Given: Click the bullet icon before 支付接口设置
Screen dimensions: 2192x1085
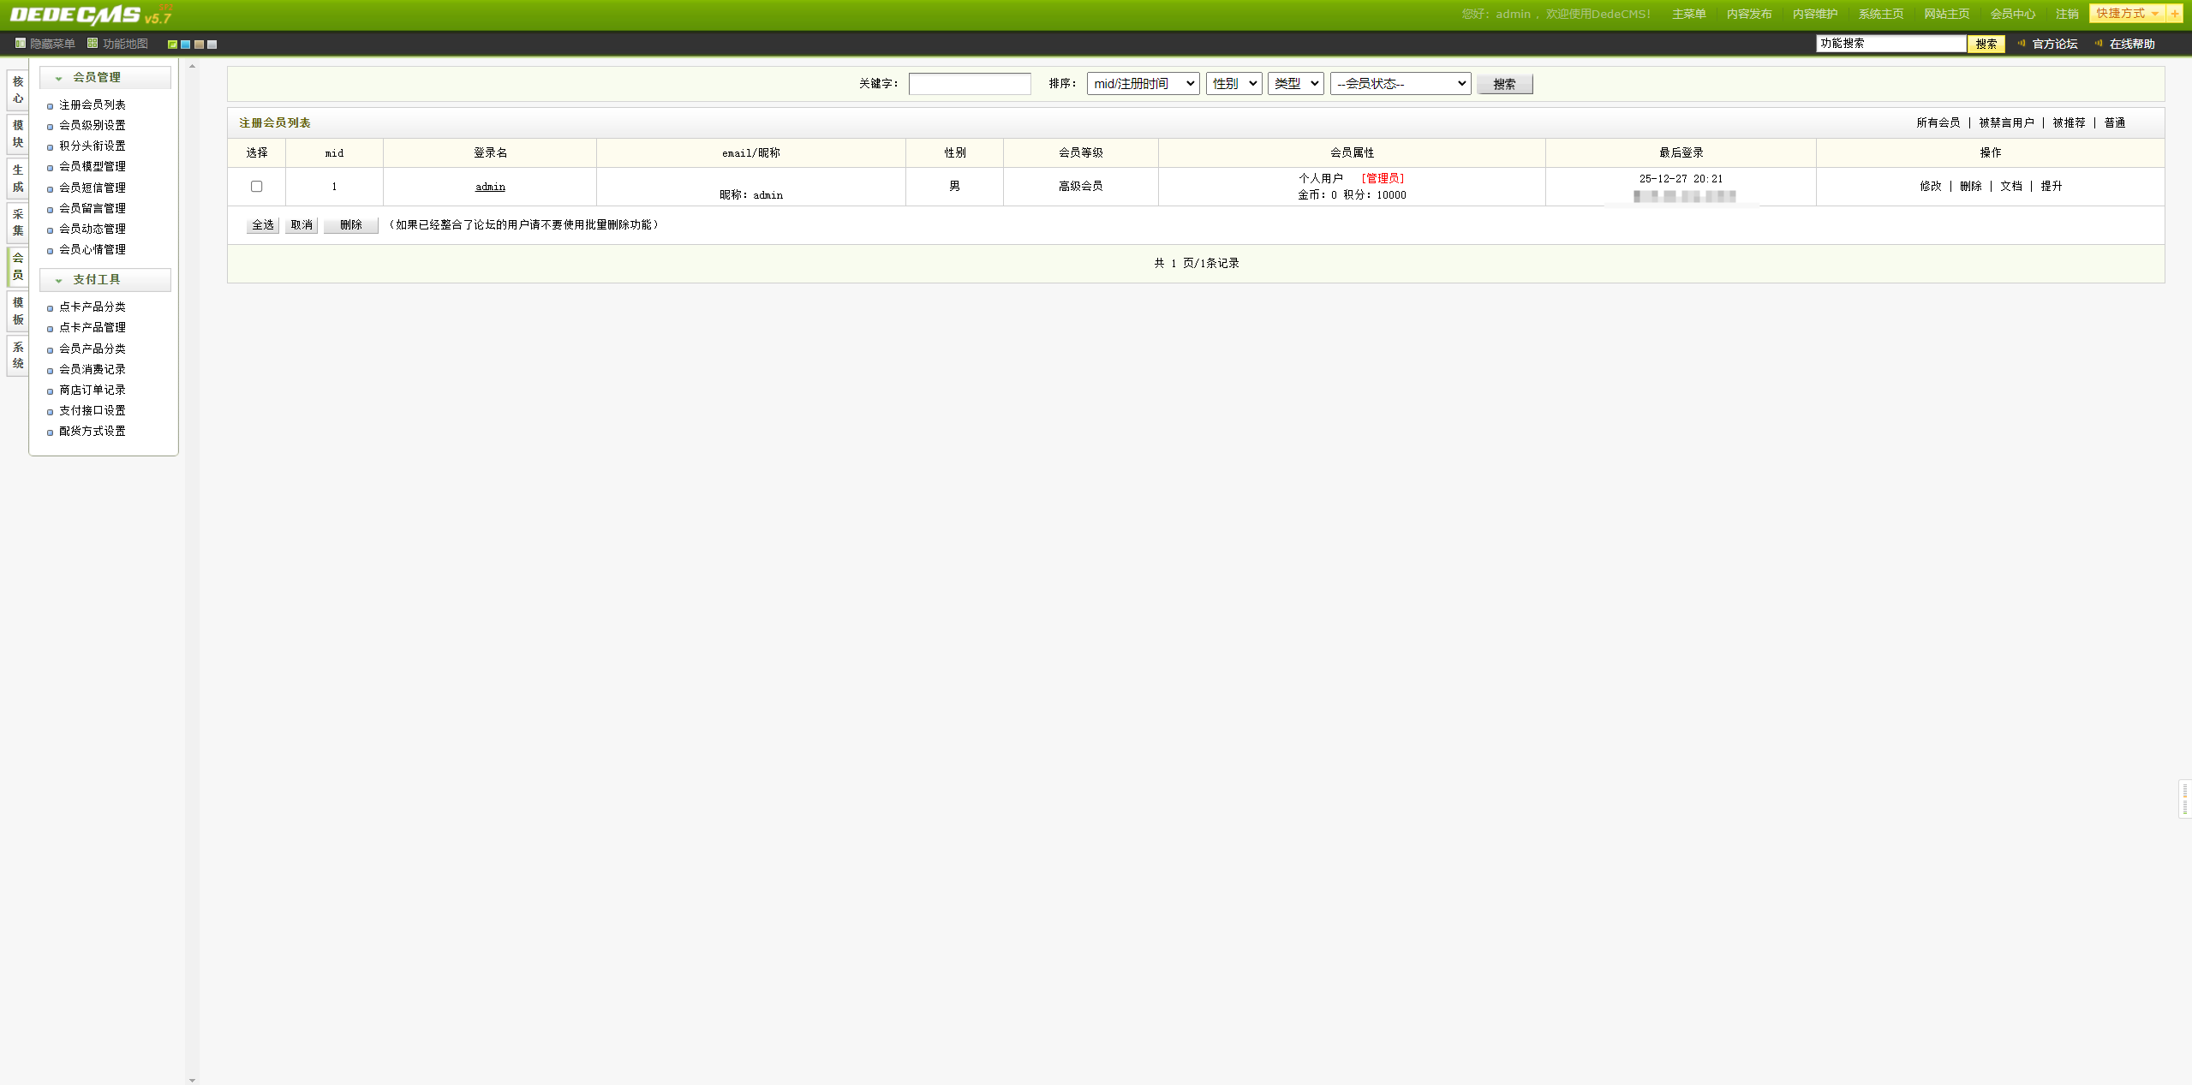Looking at the screenshot, I should pos(50,412).
